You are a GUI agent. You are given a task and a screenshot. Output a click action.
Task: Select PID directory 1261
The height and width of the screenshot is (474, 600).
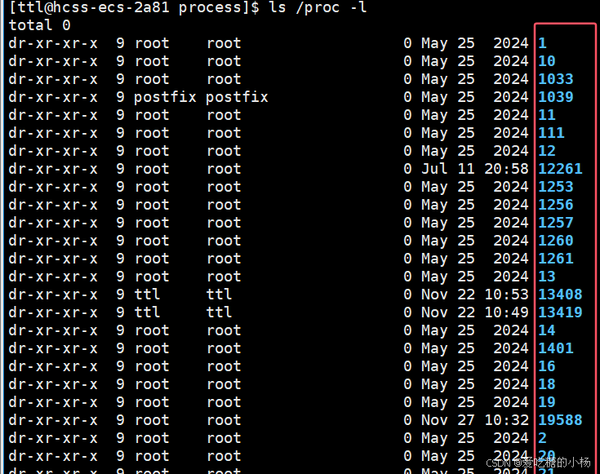tap(556, 259)
